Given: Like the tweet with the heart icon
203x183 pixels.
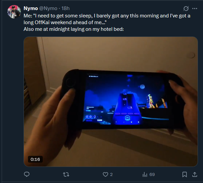Looking at the screenshot, I should [x=105, y=175].
